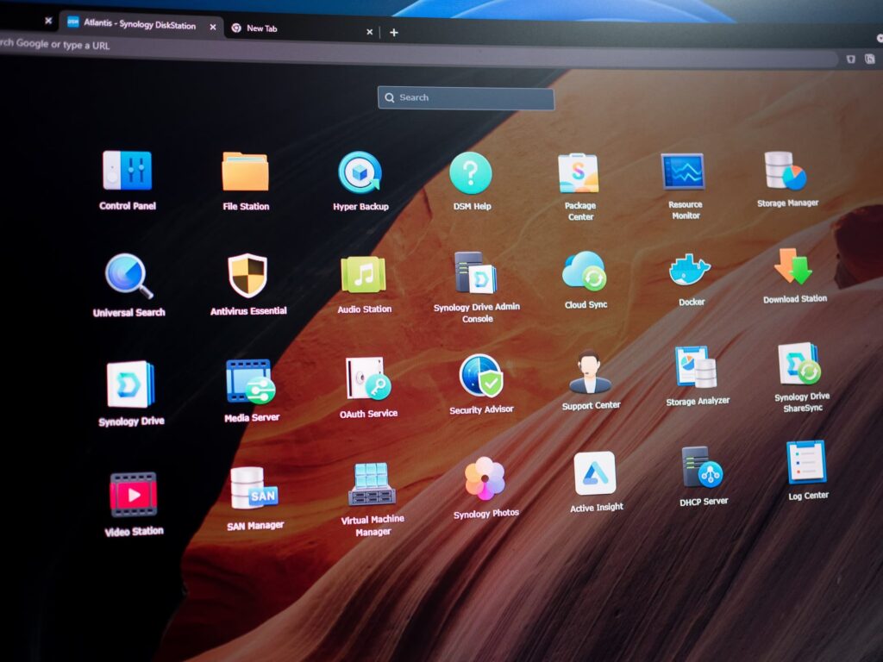Open Security Advisor

click(481, 376)
